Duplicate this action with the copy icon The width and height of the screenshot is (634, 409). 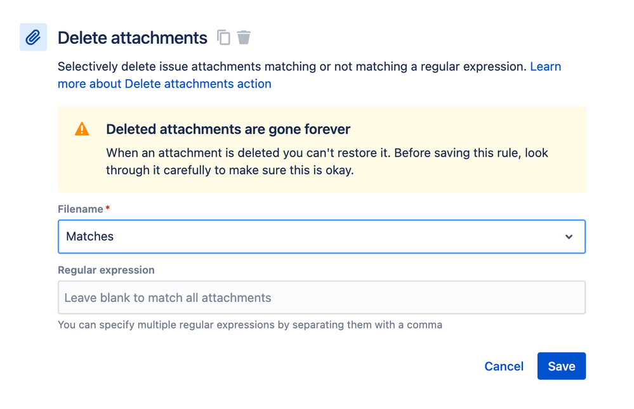pos(223,37)
